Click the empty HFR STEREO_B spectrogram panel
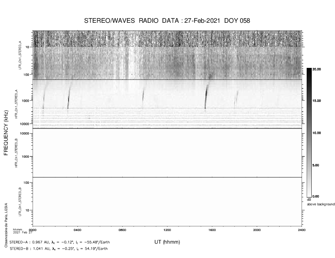The height and width of the screenshot is (258, 335). [167, 153]
